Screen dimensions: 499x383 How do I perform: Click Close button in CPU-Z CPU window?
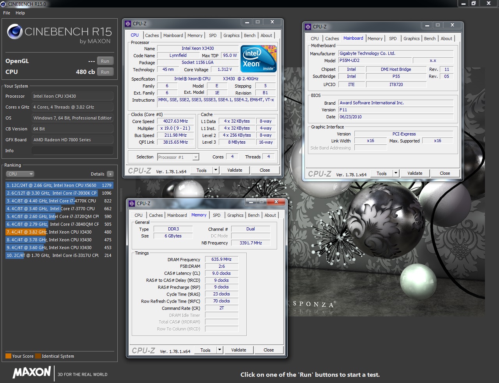tap(265, 170)
